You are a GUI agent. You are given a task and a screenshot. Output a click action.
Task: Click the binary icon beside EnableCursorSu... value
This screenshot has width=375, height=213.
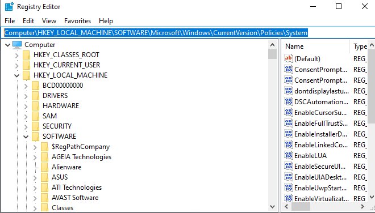(x=289, y=112)
